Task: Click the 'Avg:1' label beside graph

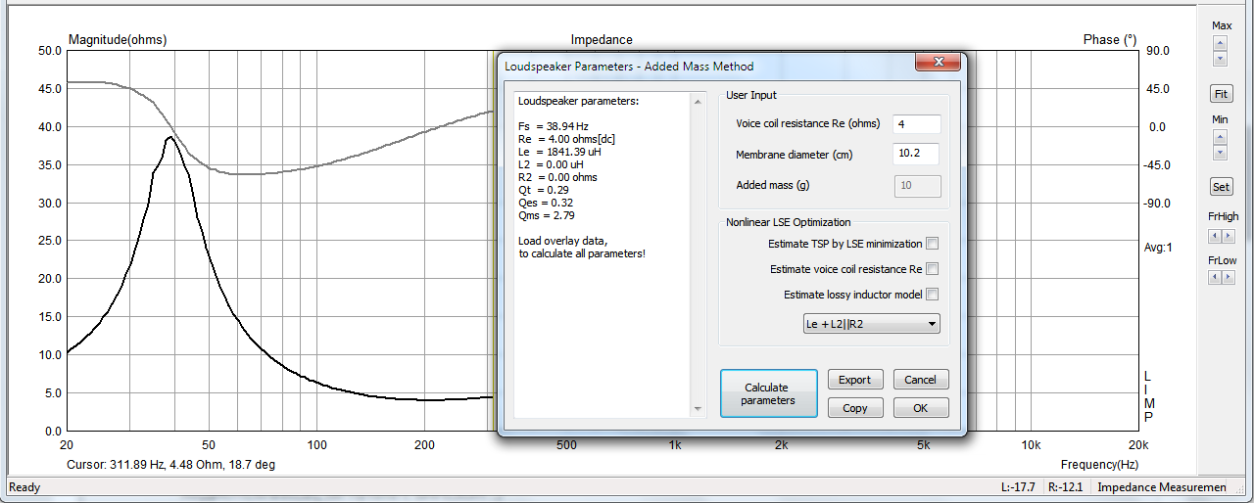Action: pyautogui.click(x=1158, y=248)
